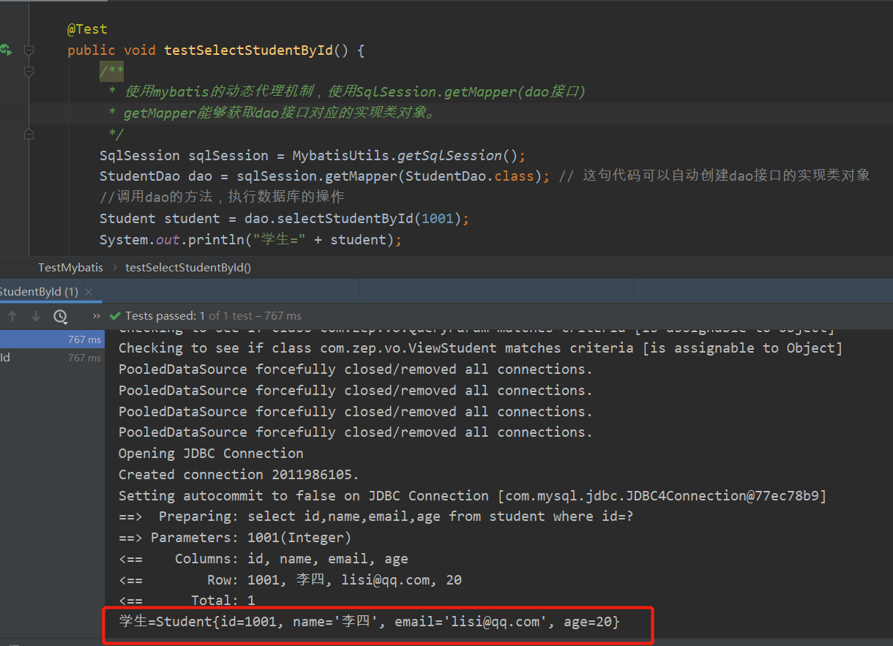Click the System.out.println line

[251, 240]
